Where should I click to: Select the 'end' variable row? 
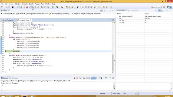[144, 23]
